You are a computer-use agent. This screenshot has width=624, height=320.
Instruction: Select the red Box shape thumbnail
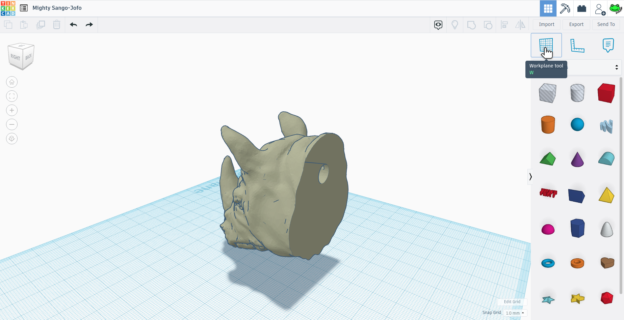pos(606,93)
